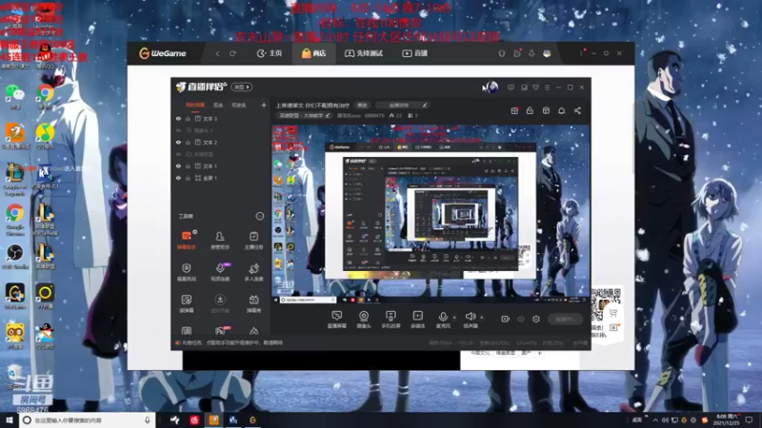The width and height of the screenshot is (762, 428).
Task: Open the 弹幕助手 tool
Action: click(187, 241)
